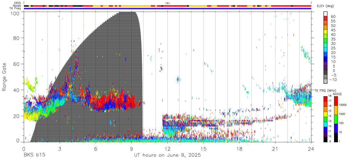Screen dimensions: 350x161
Task: Click the TX FRQ (MHz) legend title
Action: (325, 91)
